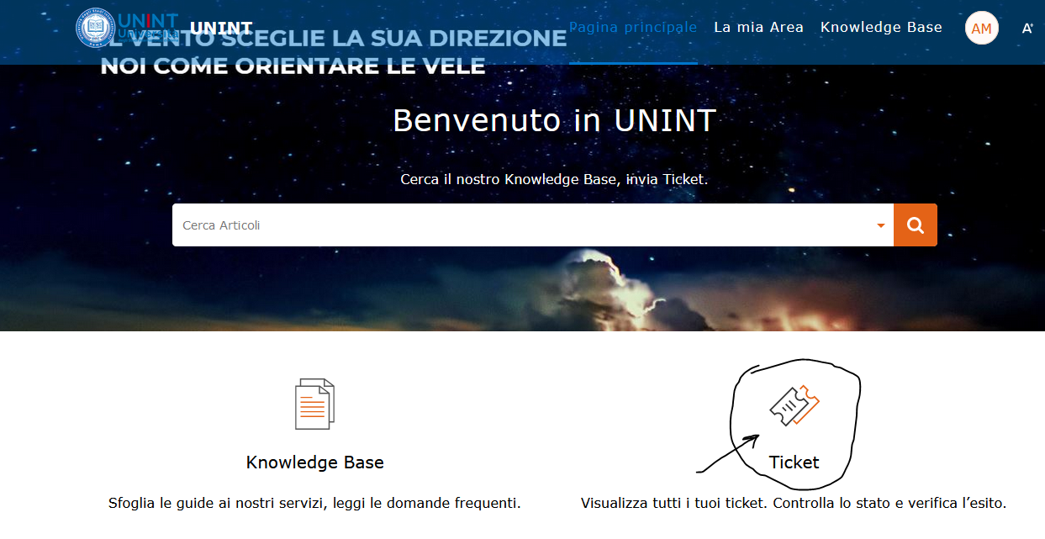This screenshot has width=1045, height=539.
Task: Click the Ticket coupon icon
Action: pyautogui.click(x=794, y=404)
